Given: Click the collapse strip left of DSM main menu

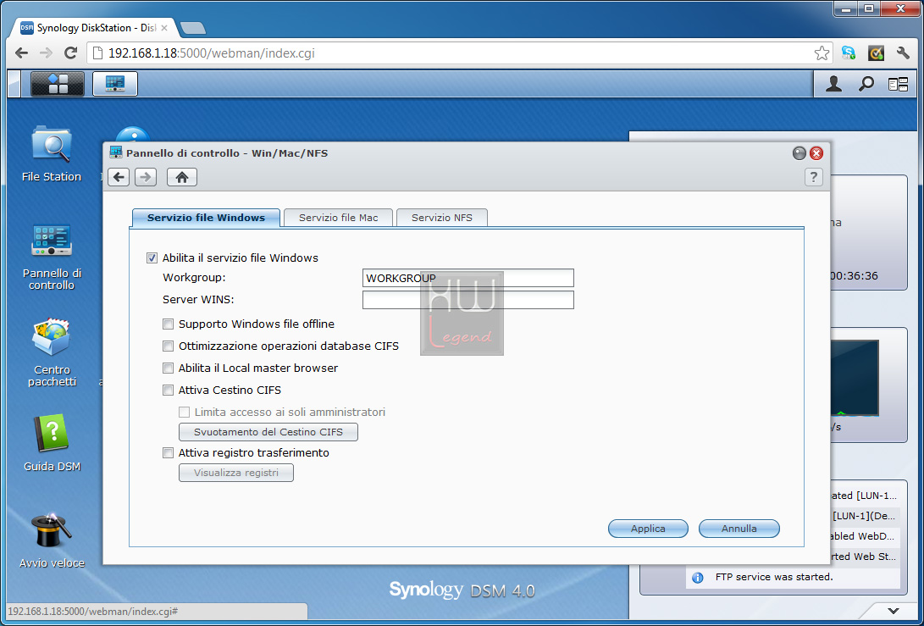Looking at the screenshot, I should tap(14, 84).
